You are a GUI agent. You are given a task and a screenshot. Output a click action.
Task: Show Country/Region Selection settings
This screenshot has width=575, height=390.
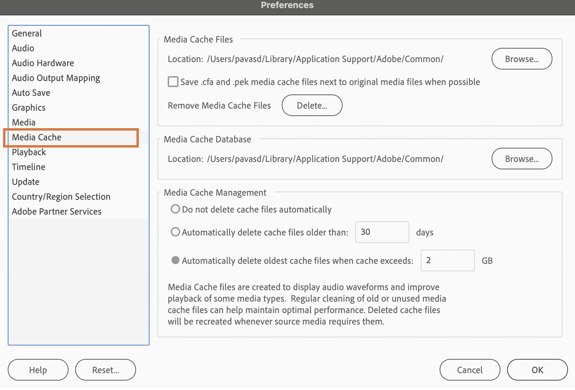(x=61, y=197)
